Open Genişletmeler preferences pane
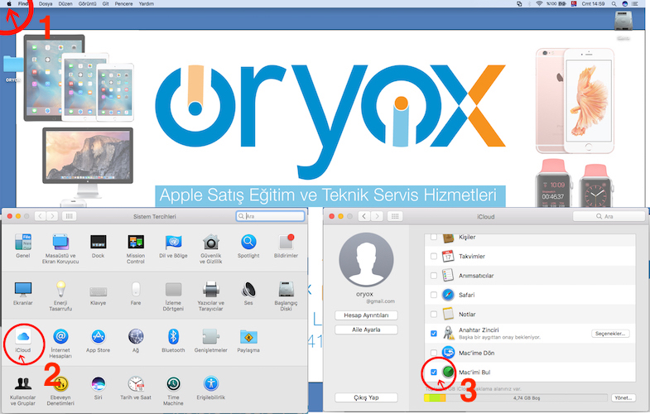 [210, 340]
